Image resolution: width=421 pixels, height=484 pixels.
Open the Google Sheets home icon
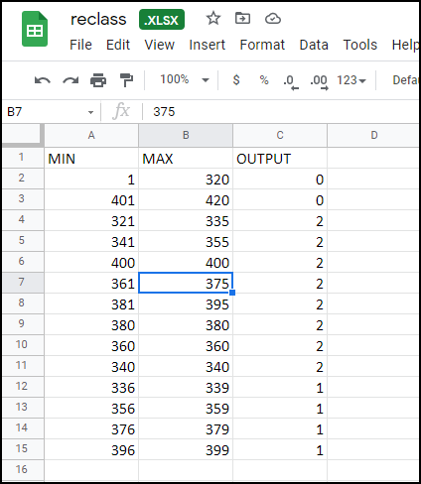click(x=35, y=29)
